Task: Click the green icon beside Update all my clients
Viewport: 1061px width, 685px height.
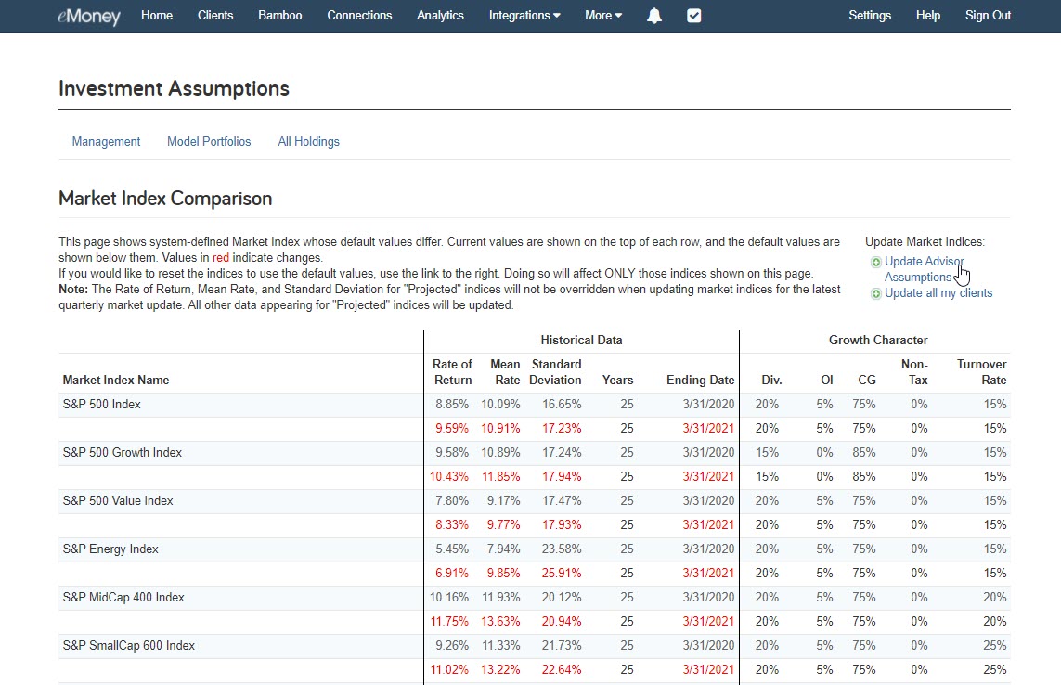Action: click(875, 293)
